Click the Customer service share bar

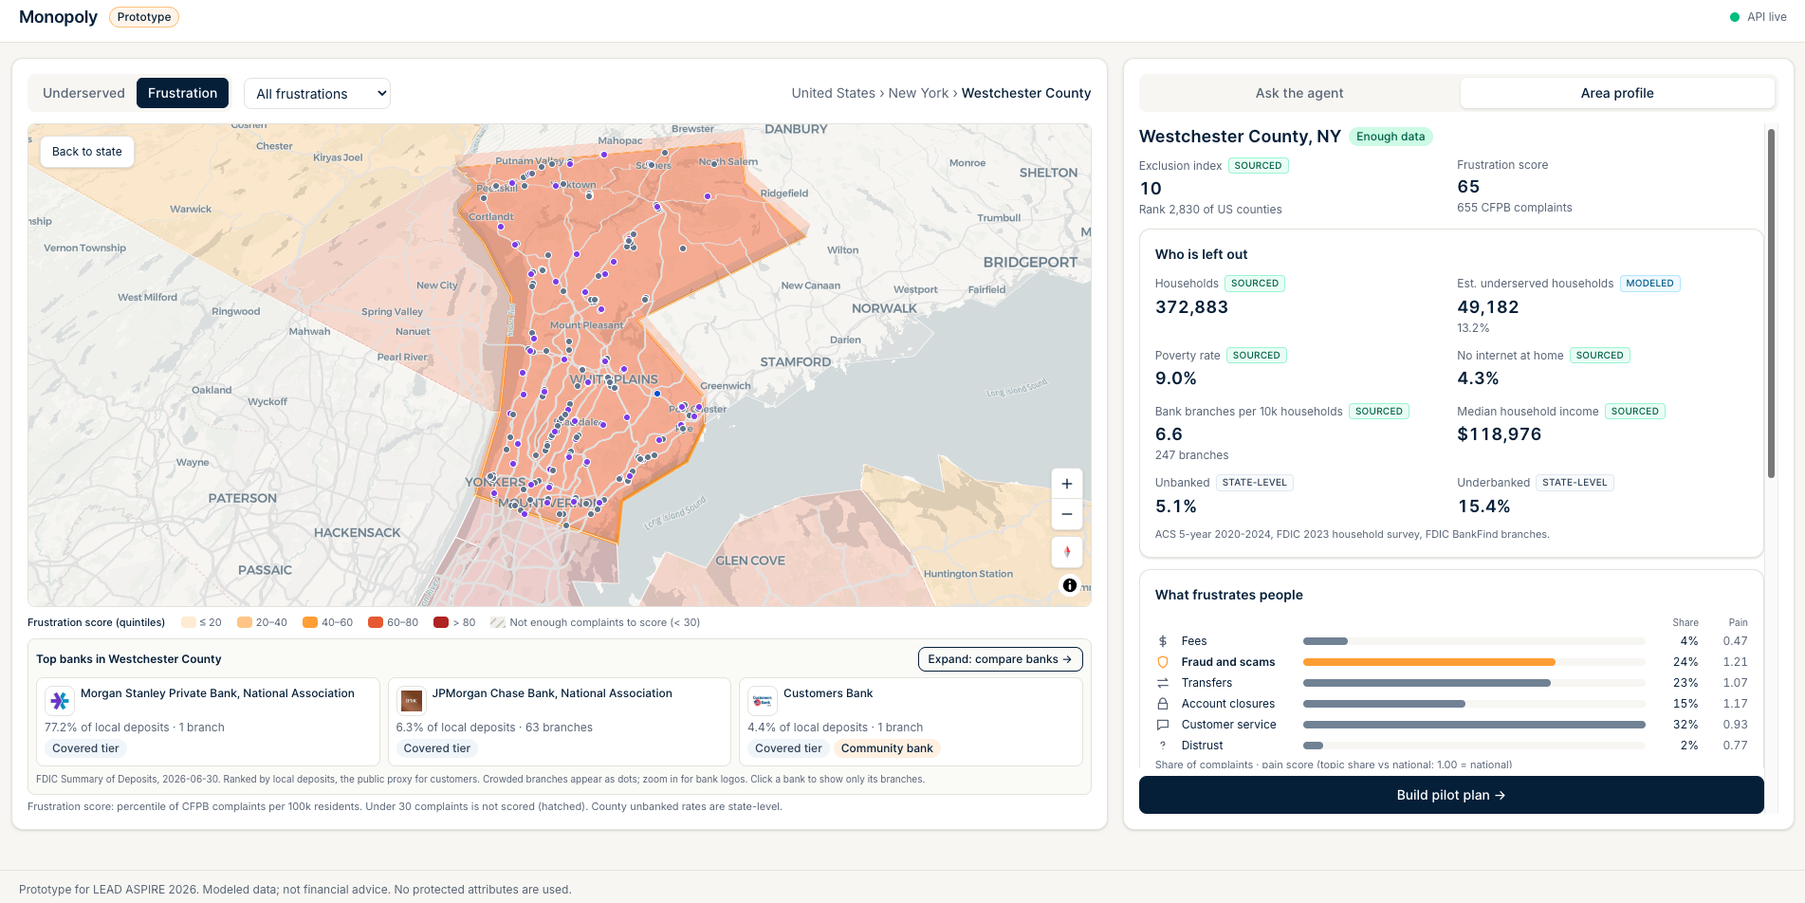point(1474,725)
